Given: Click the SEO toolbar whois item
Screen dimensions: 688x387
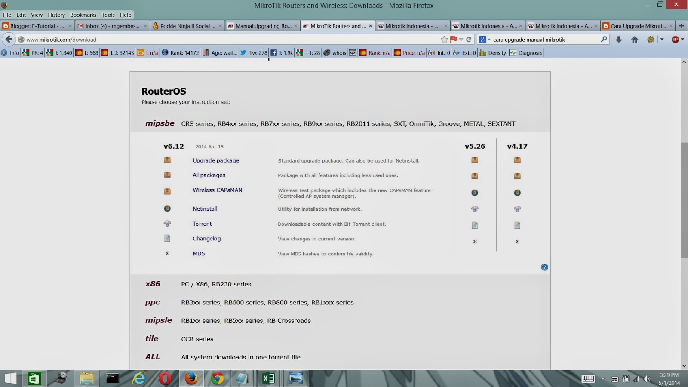Looking at the screenshot, I should point(335,53).
